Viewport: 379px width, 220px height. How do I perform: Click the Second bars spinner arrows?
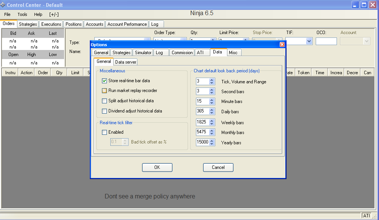tap(212, 91)
